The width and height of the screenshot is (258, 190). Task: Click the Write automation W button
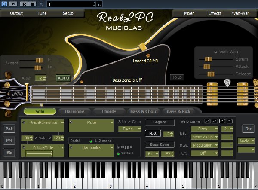click(32, 4)
